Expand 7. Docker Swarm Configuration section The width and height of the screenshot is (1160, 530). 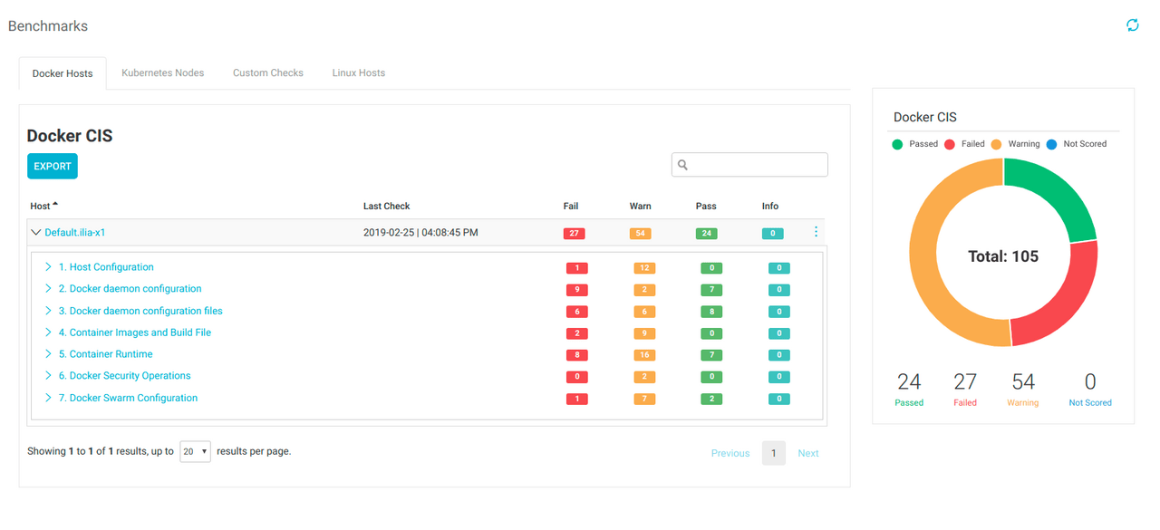click(48, 398)
